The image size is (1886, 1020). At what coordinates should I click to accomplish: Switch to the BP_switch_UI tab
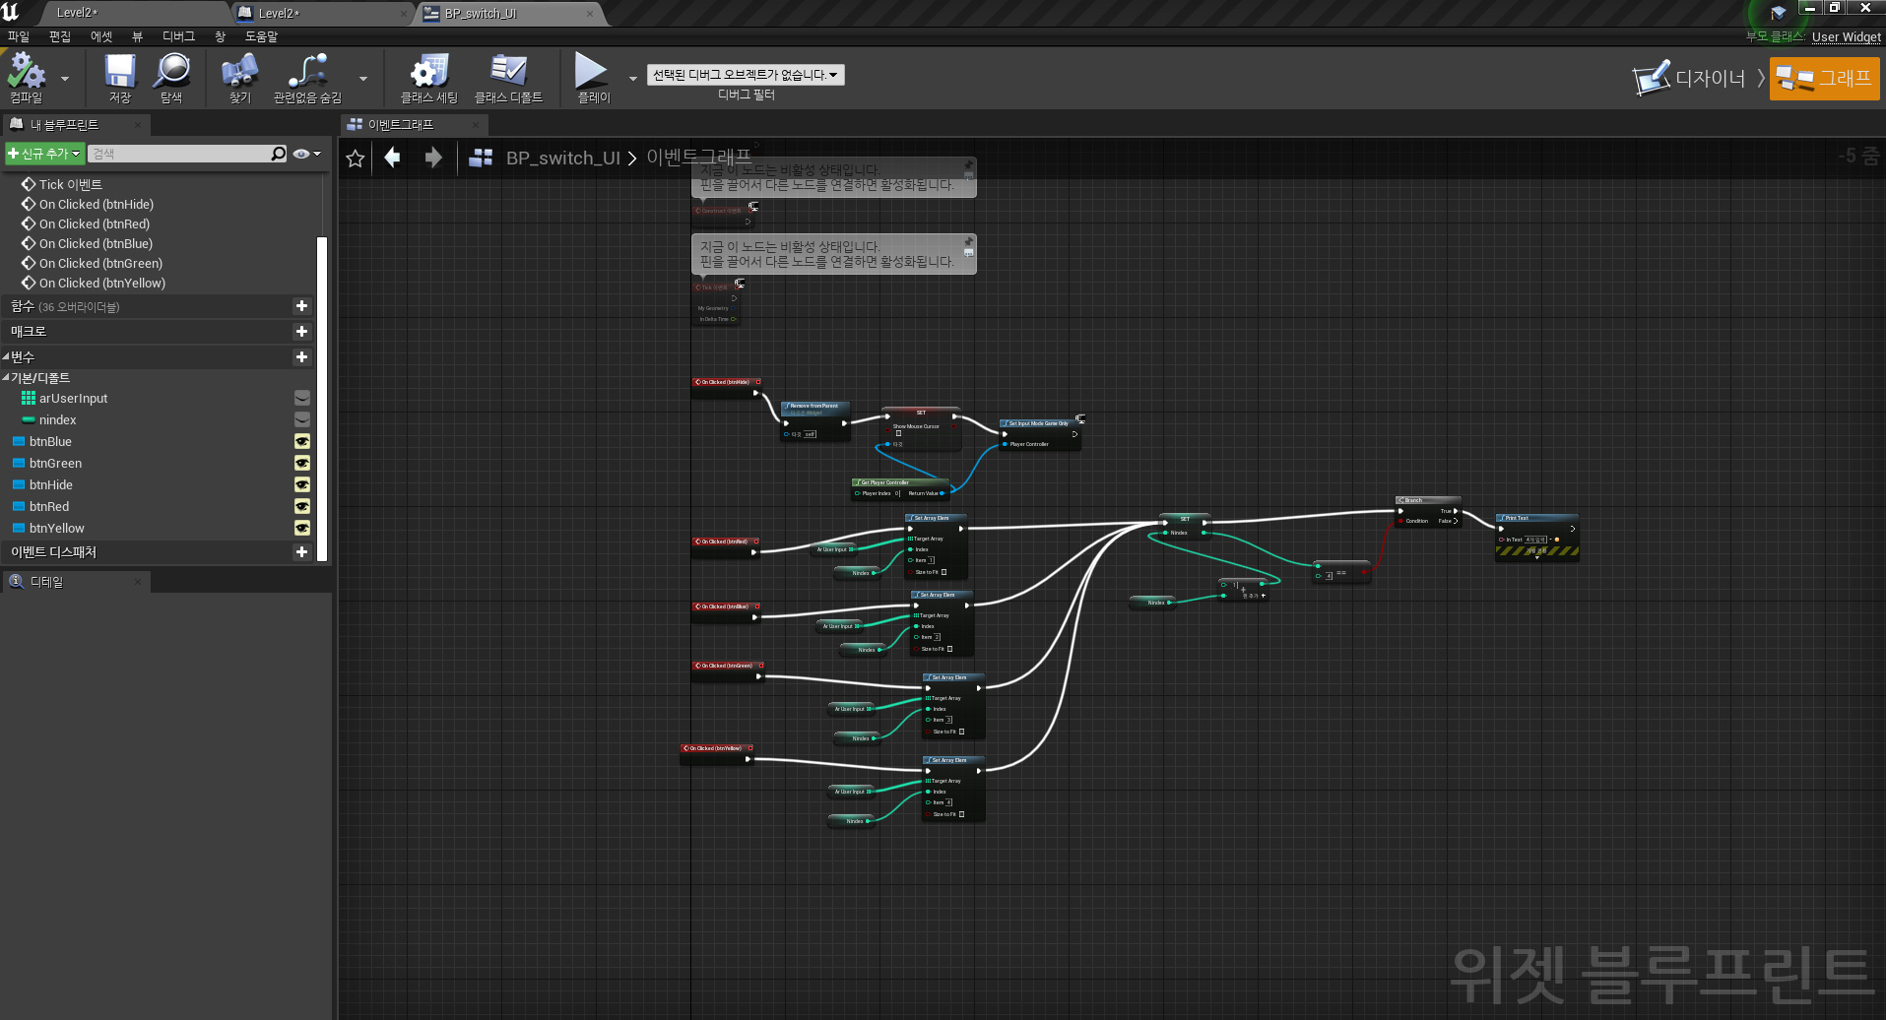tap(509, 14)
